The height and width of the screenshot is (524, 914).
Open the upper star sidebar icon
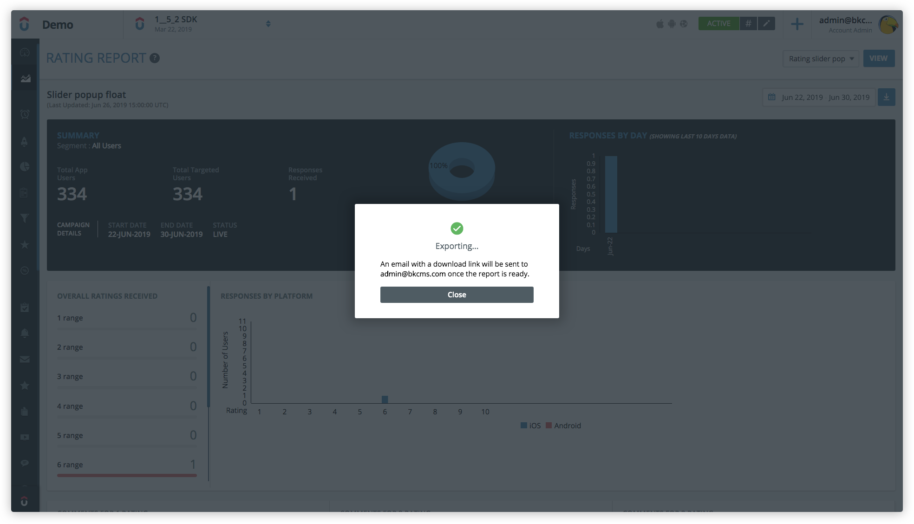click(x=25, y=244)
